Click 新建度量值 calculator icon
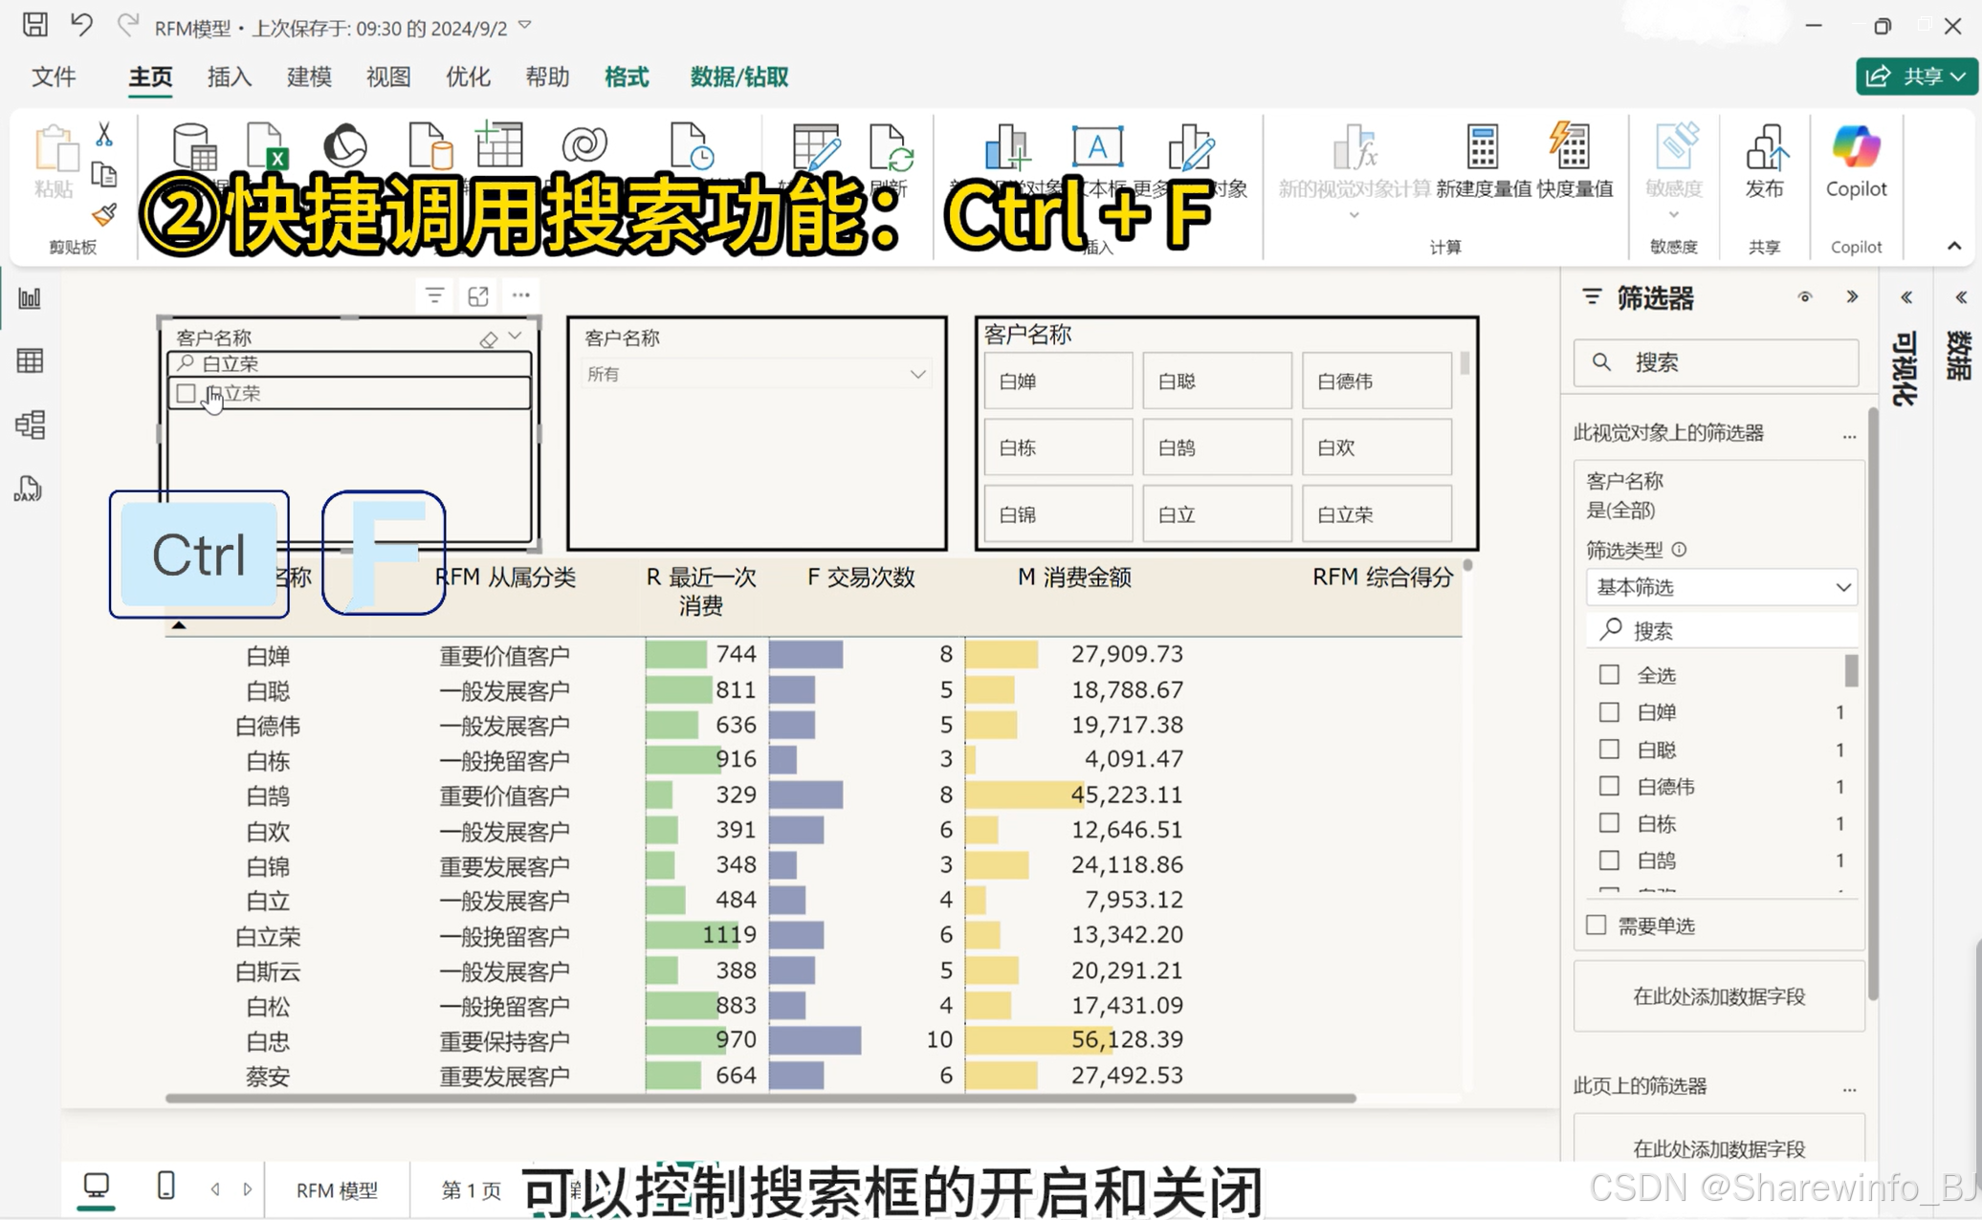The height and width of the screenshot is (1220, 1982). (1482, 148)
